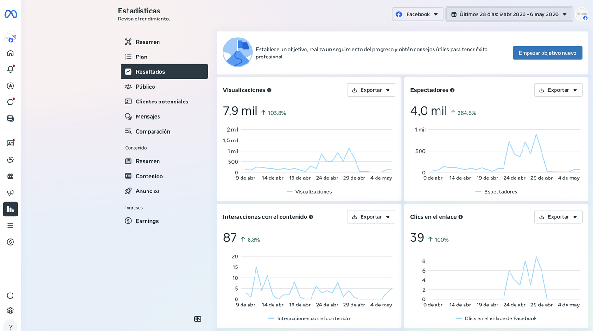Open the date range Últimos 28 días dropdown

[509, 14]
